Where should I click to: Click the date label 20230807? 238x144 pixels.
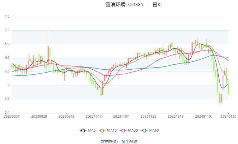pos(12,116)
